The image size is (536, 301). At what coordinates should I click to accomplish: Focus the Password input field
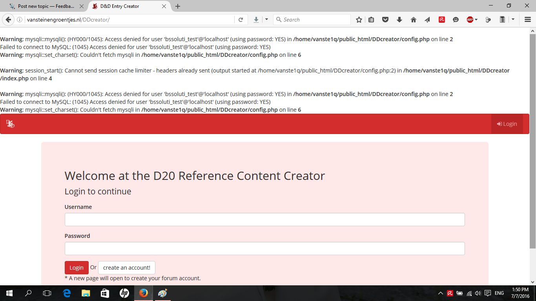coord(264,248)
